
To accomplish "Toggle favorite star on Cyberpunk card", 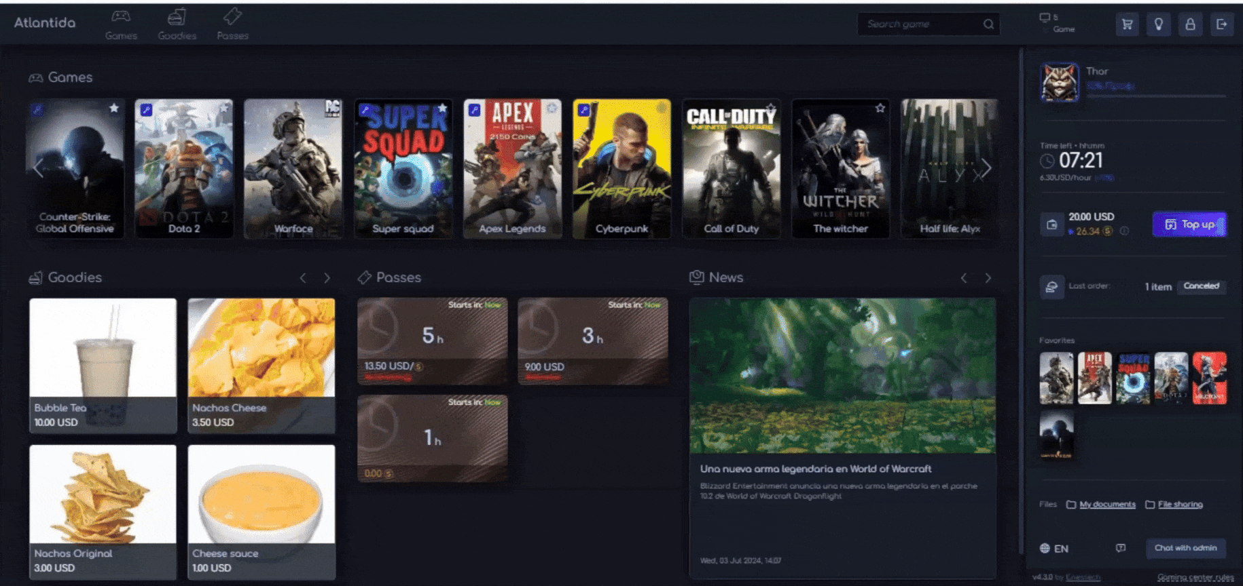I will point(662,108).
